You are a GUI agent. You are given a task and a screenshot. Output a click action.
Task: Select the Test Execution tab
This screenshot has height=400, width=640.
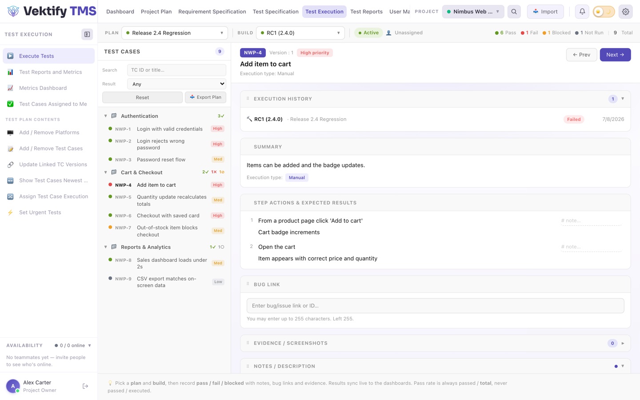coord(324,12)
